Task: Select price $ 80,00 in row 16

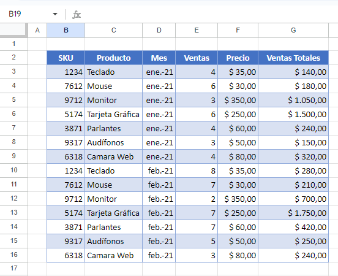Action: click(x=238, y=255)
